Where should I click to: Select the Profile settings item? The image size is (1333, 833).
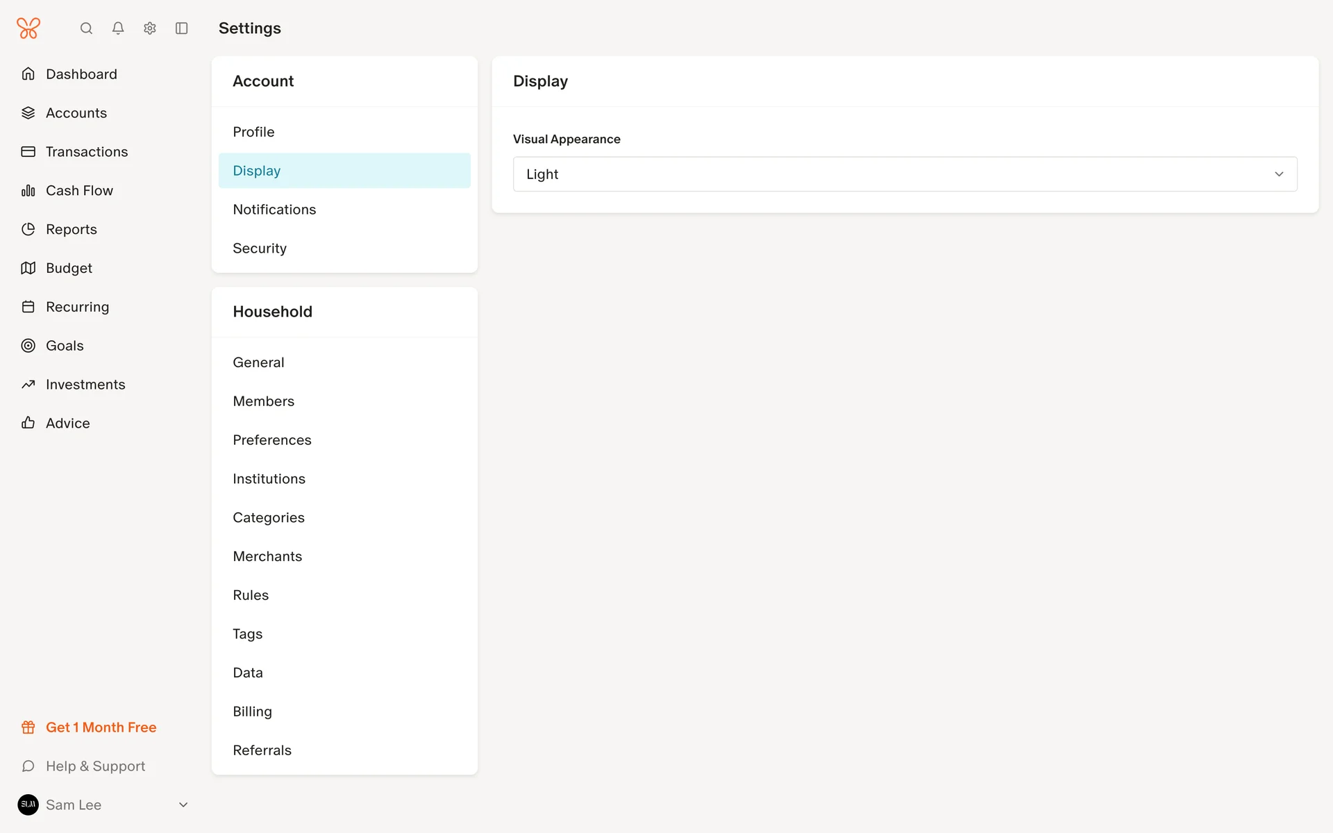253,132
